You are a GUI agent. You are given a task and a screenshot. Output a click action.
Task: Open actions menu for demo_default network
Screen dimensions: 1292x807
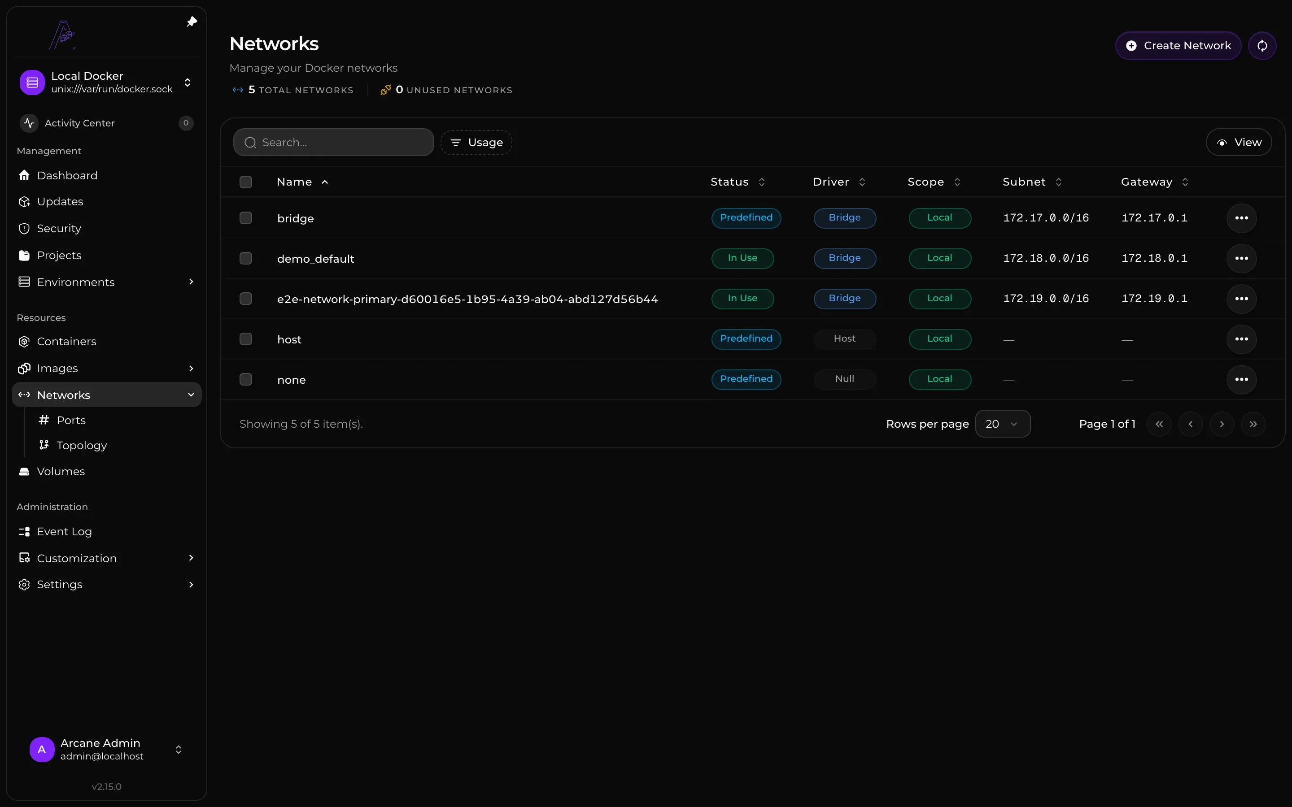coord(1241,258)
